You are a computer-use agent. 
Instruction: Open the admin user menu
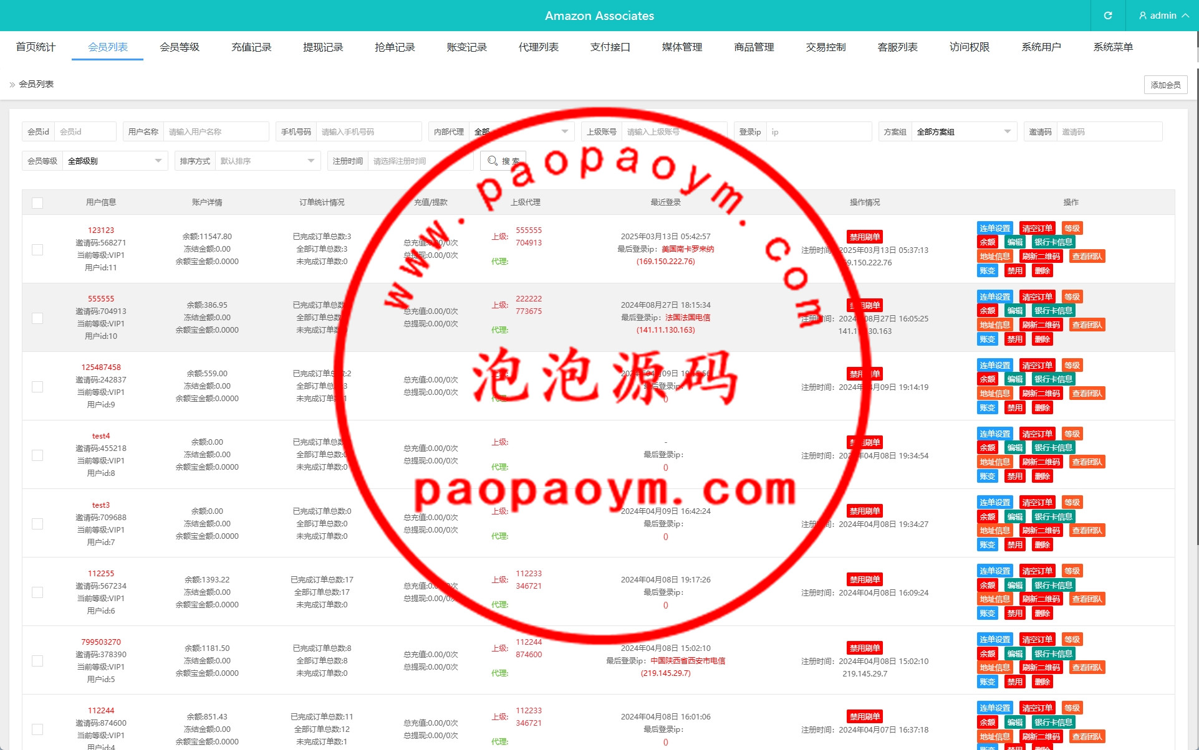tap(1163, 16)
